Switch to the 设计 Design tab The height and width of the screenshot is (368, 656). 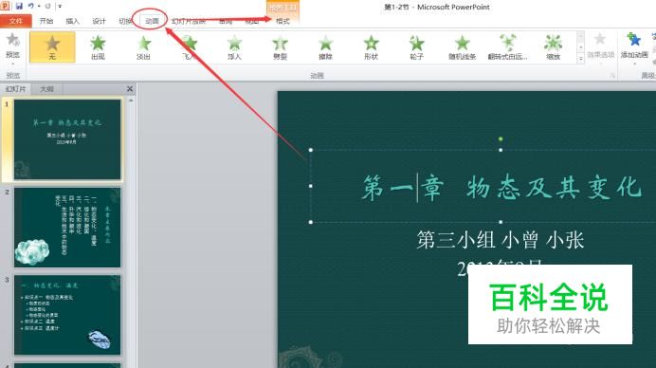[100, 21]
